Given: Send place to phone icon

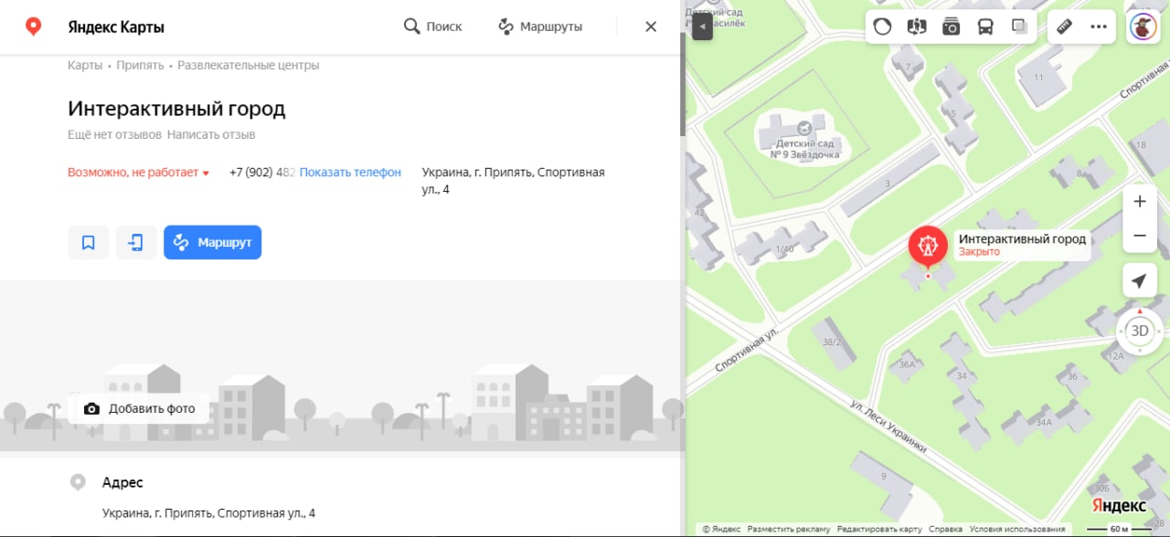Looking at the screenshot, I should coord(135,242).
